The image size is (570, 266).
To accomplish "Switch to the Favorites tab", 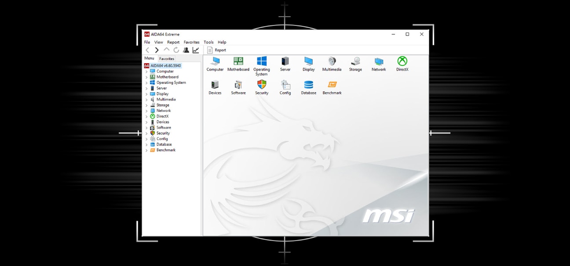I will 167,59.
